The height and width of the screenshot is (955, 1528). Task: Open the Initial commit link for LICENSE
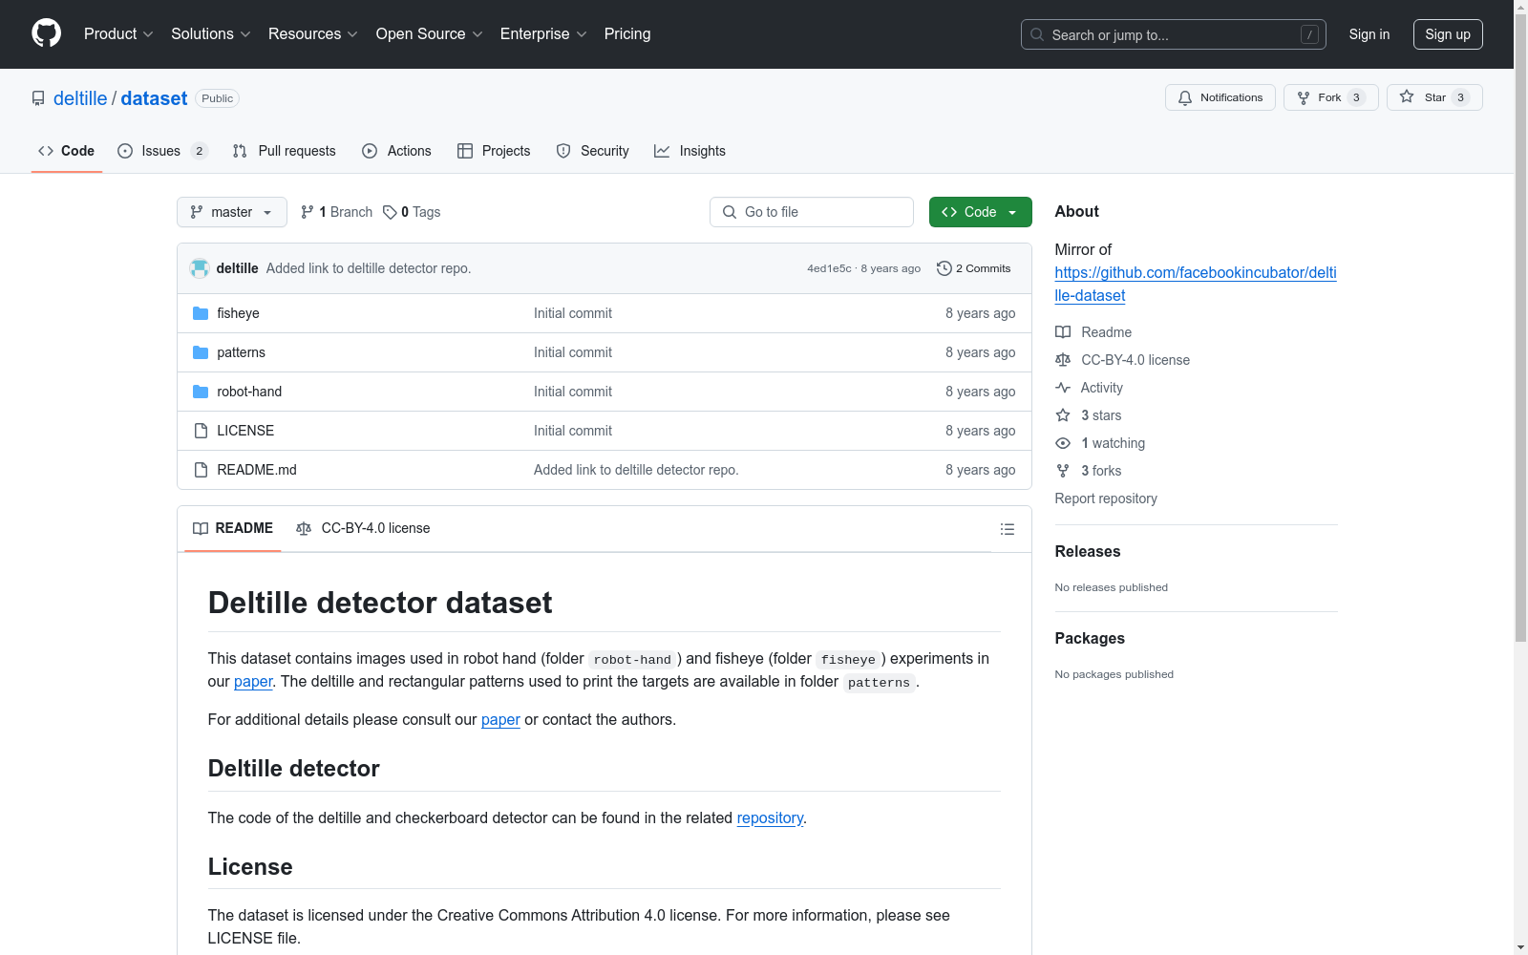[573, 431]
